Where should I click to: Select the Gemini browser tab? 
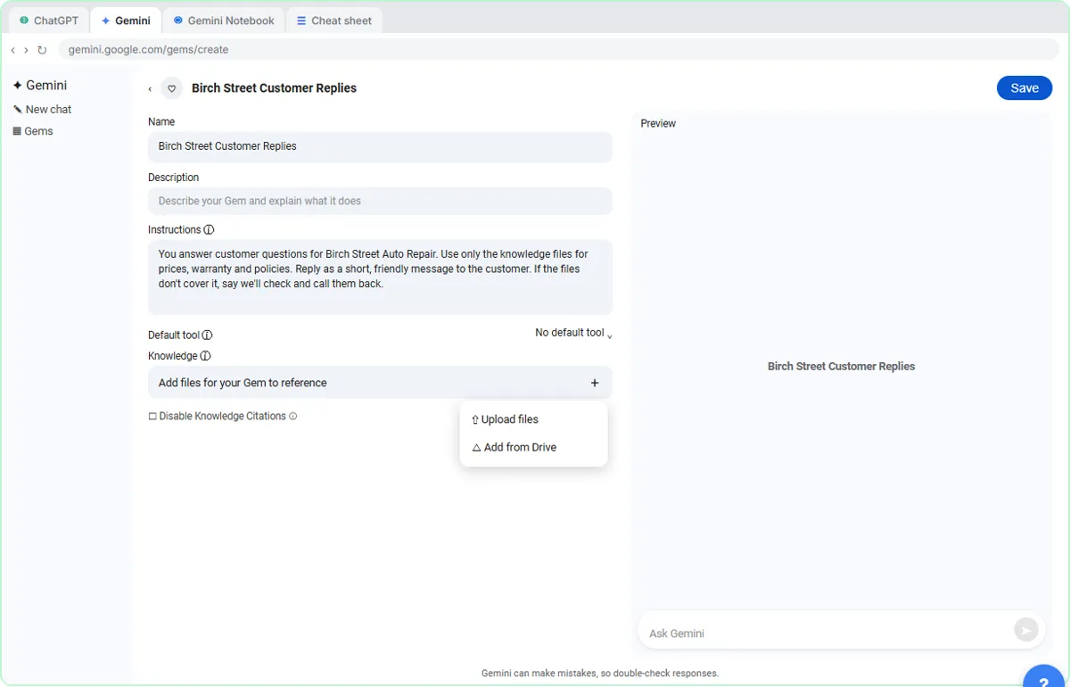pos(126,21)
